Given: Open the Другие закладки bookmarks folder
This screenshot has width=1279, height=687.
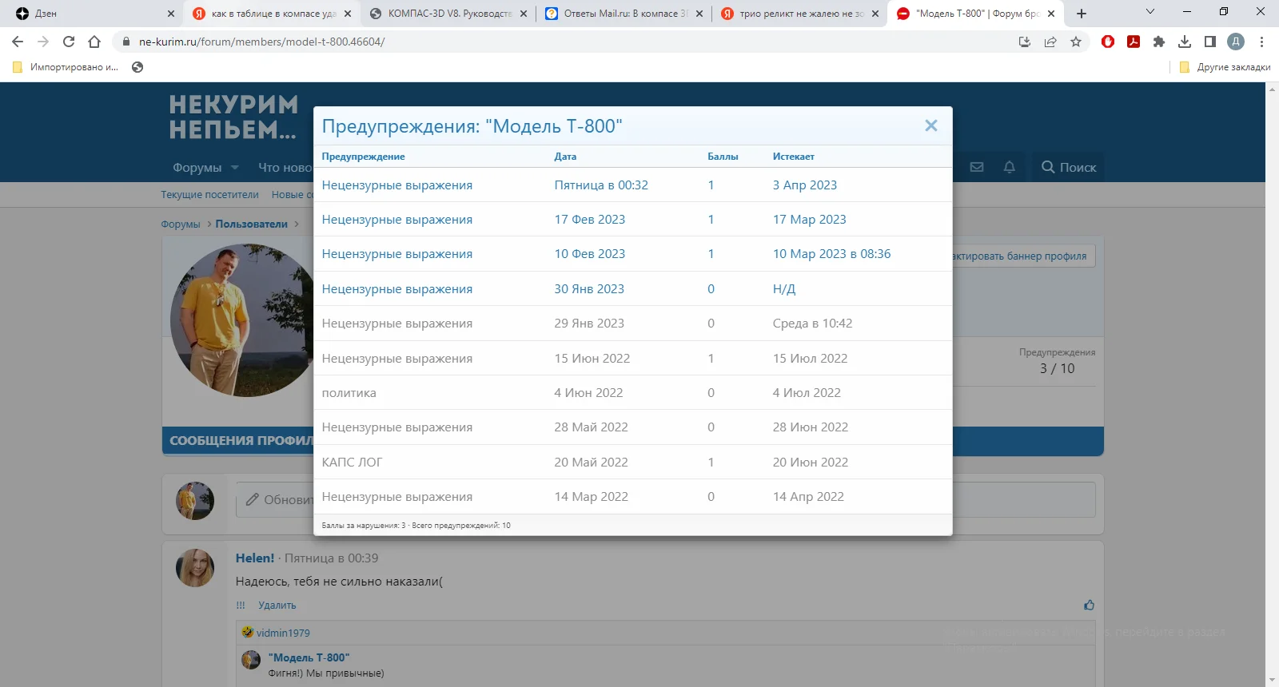Looking at the screenshot, I should pyautogui.click(x=1225, y=67).
